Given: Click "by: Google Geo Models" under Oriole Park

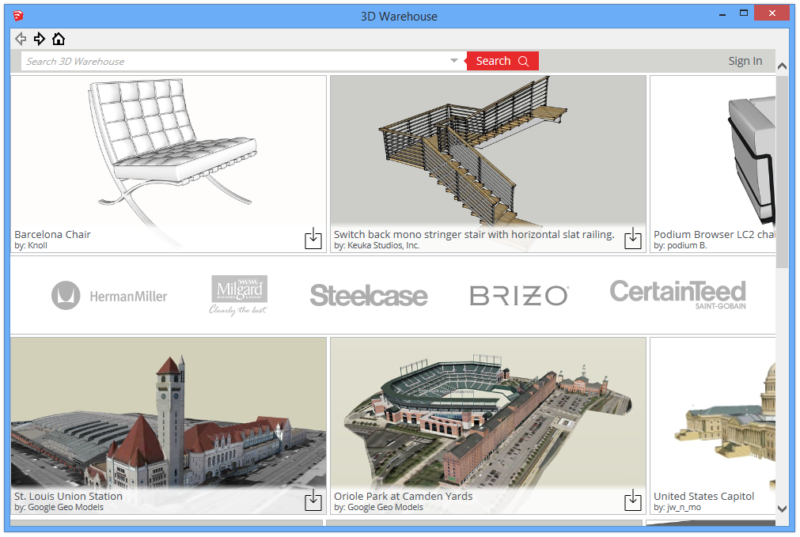Looking at the screenshot, I should 378,508.
